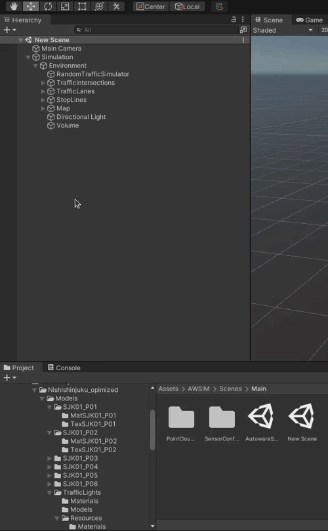This screenshot has height=531, width=328.
Task: Collapse the SJK01_P02 folder
Action: (49, 433)
